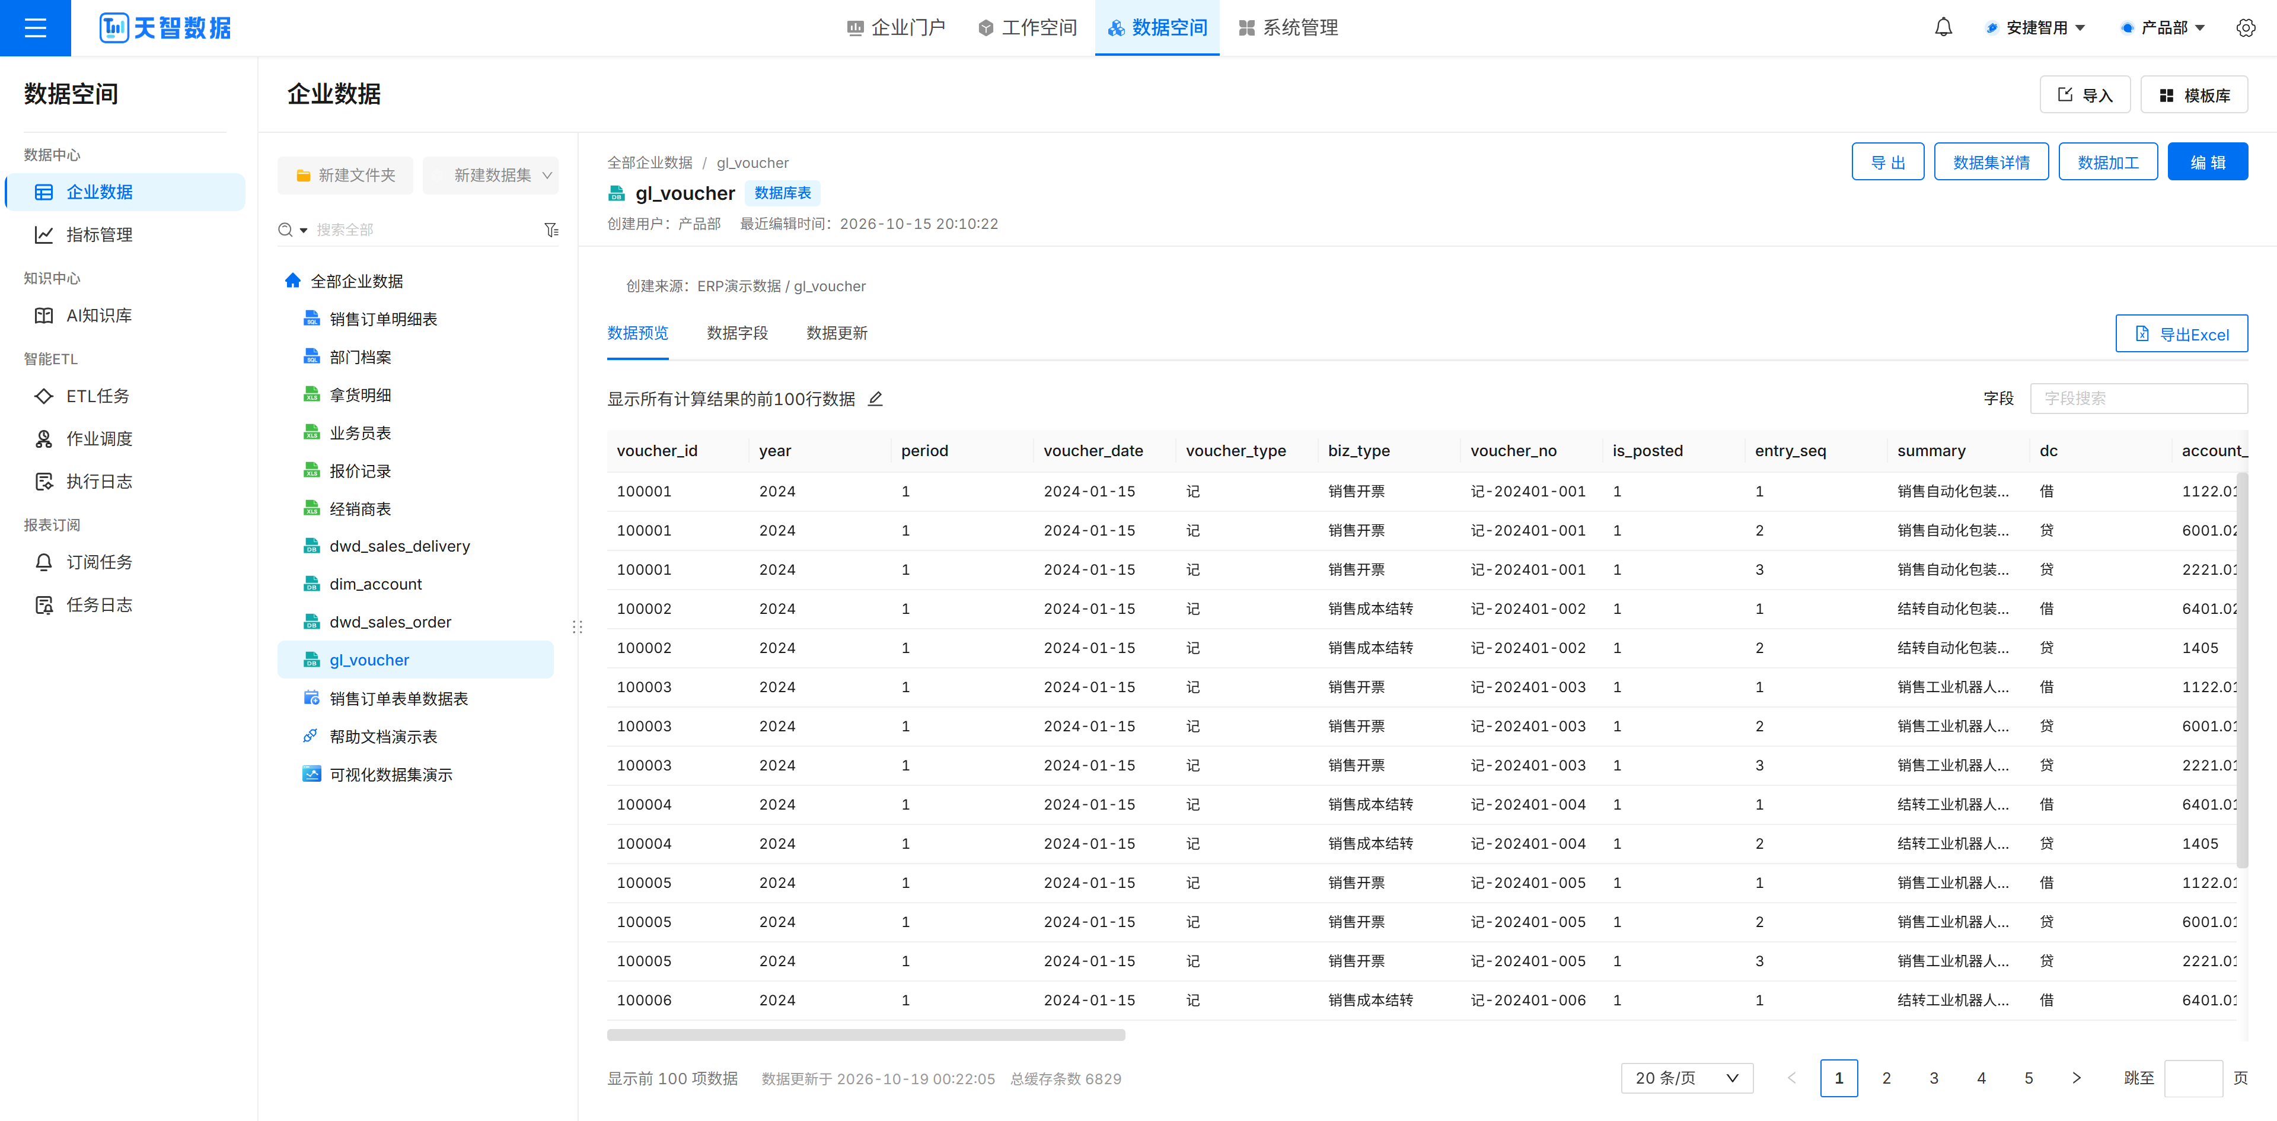
Task: Open the 安捷智用 account dropdown
Action: (2037, 28)
